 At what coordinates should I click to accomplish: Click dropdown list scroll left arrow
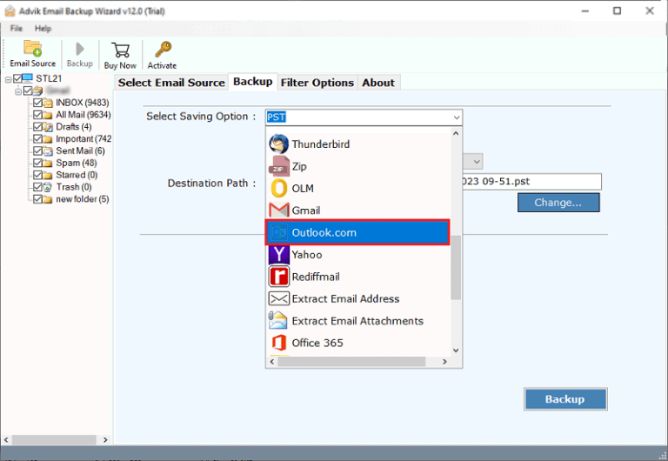[x=272, y=361]
